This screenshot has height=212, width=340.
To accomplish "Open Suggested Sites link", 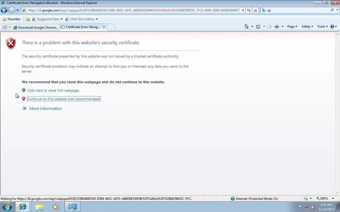I will pyautogui.click(x=47, y=19).
